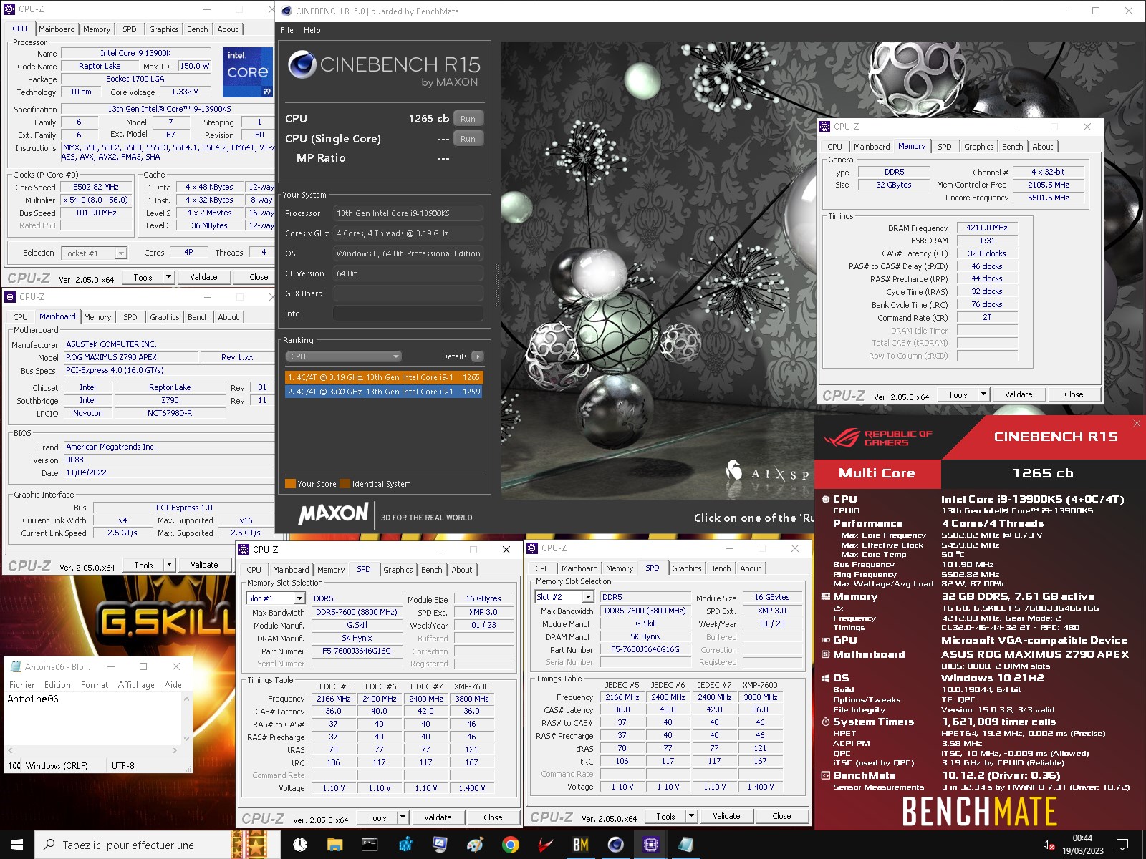Click the blue figure taskbar icon
Image resolution: width=1146 pixels, height=859 pixels.
click(405, 845)
